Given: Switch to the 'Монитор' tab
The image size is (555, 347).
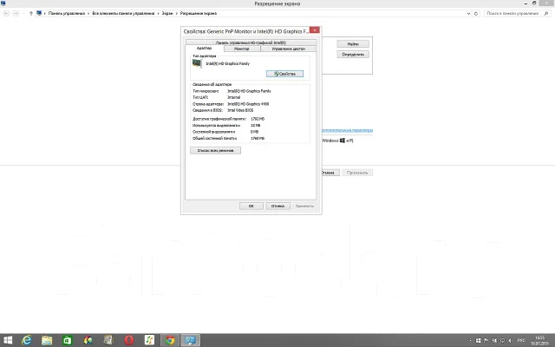Looking at the screenshot, I should coord(242,49).
